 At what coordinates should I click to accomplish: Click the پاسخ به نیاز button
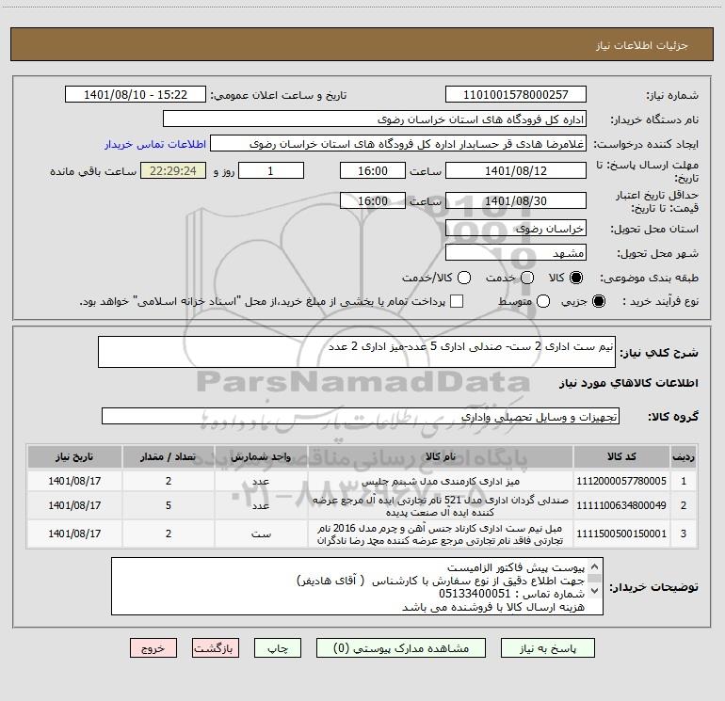(x=548, y=648)
